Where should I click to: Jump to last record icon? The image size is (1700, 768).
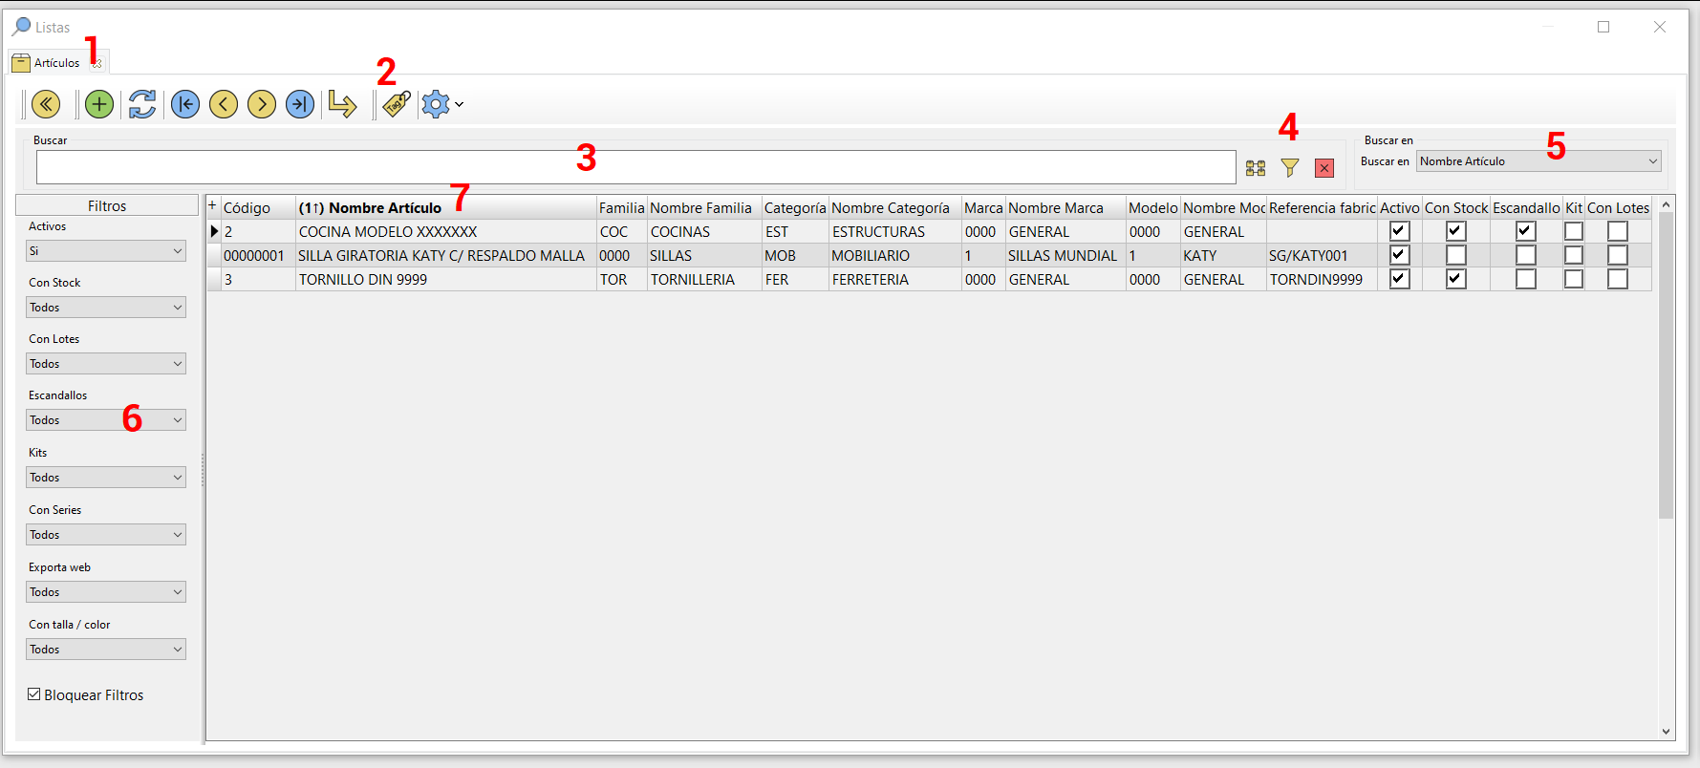tap(300, 104)
